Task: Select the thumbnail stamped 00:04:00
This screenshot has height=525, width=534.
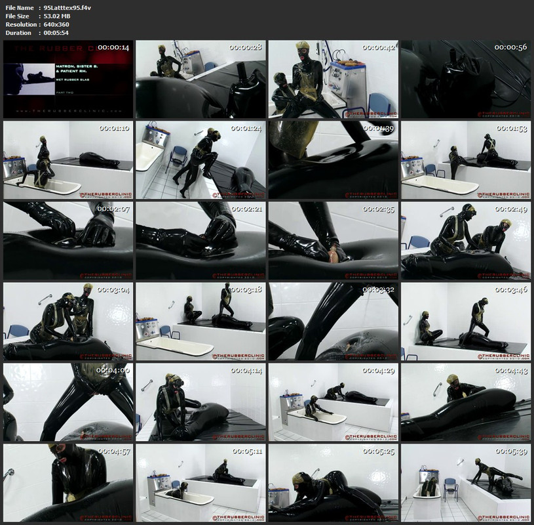Action: pos(68,402)
